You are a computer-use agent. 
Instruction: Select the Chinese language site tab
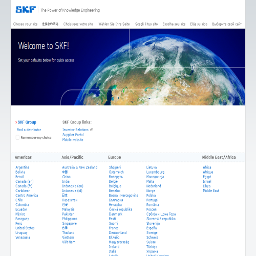[x=50, y=24]
